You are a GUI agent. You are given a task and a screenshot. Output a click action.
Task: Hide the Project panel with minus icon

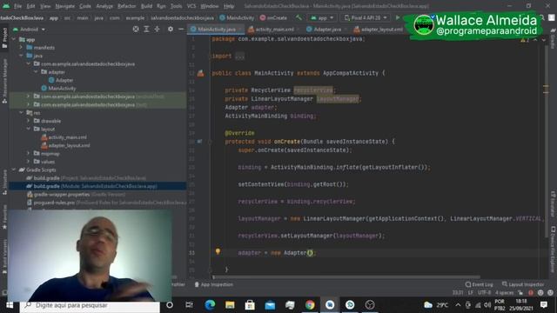[x=181, y=29]
